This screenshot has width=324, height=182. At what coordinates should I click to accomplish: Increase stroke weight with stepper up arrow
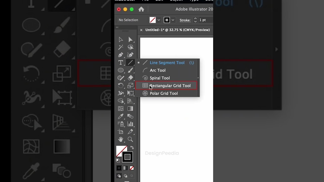pyautogui.click(x=195, y=18)
